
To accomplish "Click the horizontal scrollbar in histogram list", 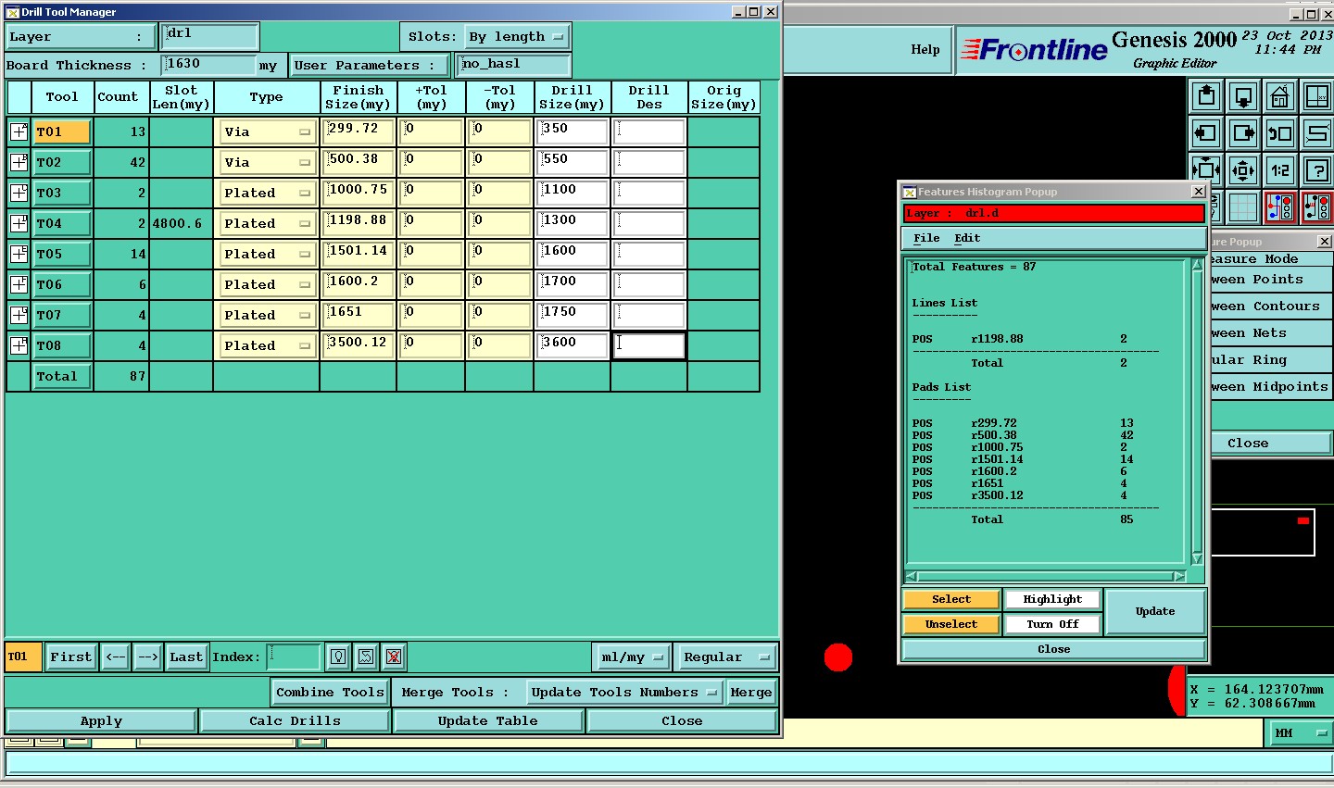I will click(x=1046, y=577).
